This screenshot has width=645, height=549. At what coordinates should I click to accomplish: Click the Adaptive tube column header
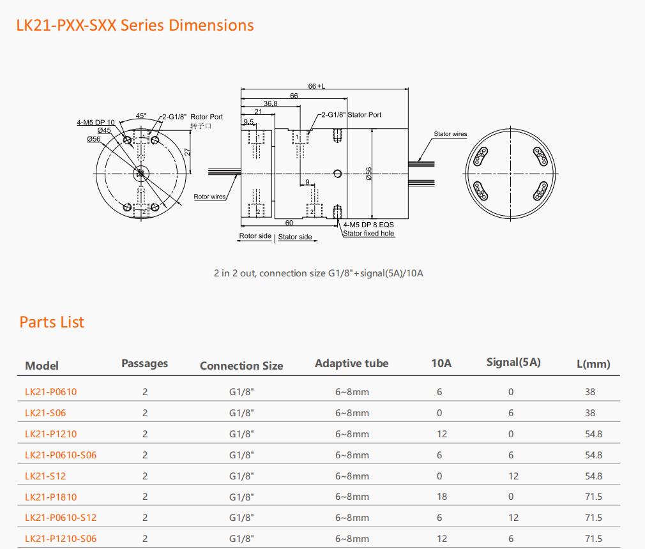point(352,363)
